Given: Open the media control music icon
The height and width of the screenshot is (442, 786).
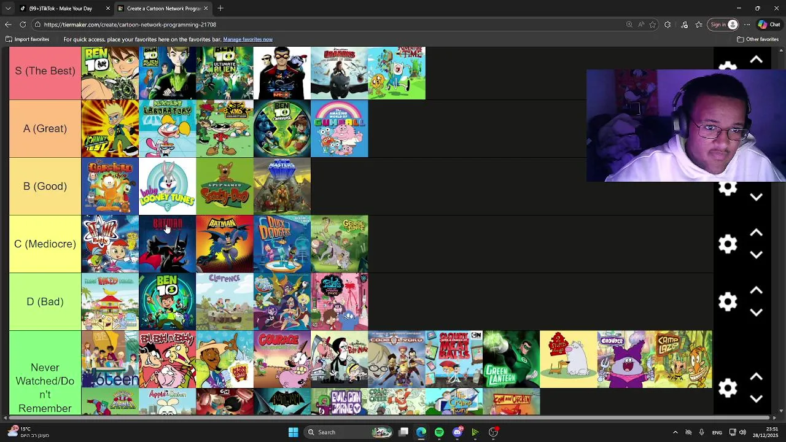Looking at the screenshot, I should point(684,25).
